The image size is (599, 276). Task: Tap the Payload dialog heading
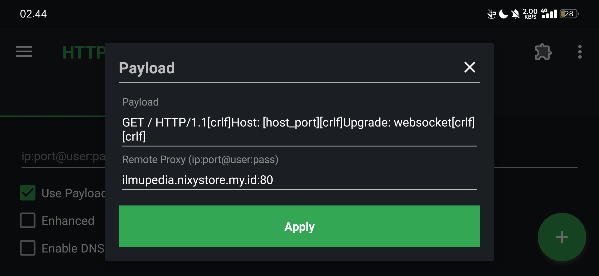coord(147,68)
